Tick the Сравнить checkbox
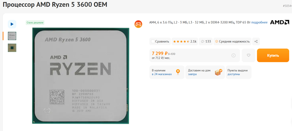The height and width of the screenshot is (131, 292). [x=153, y=41]
